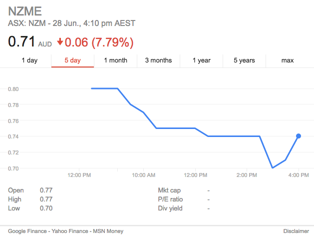Click the red down arrow price indicator
Viewport: 314px width, 240px height.
point(60,42)
